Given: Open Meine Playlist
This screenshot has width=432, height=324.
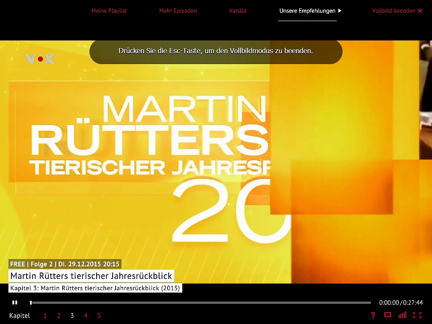Looking at the screenshot, I should tap(109, 11).
